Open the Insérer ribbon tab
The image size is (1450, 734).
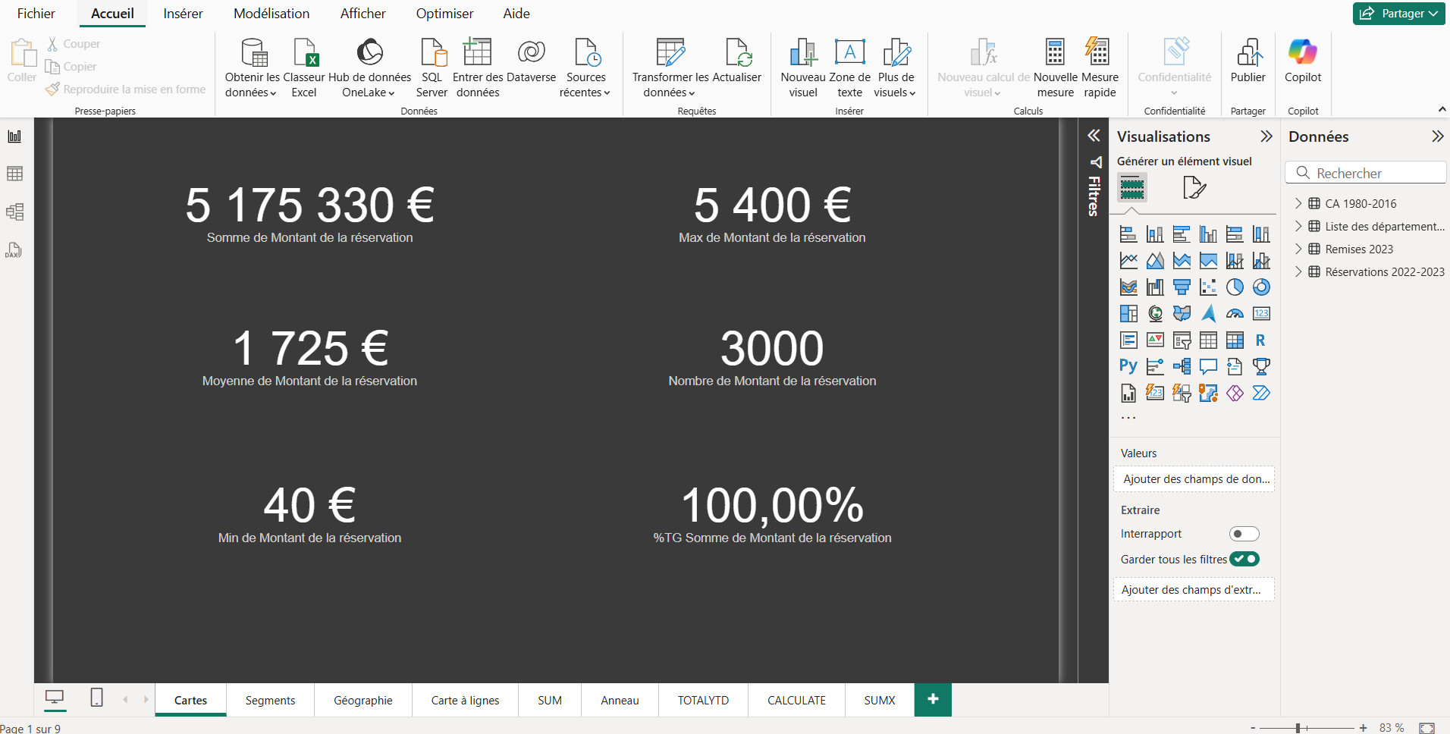(183, 14)
